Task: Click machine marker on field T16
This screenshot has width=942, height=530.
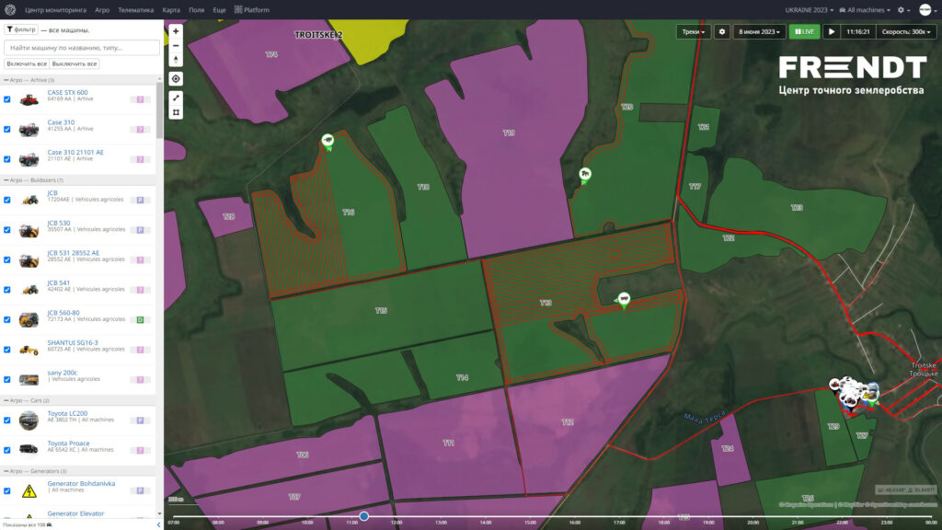Action: [x=327, y=142]
